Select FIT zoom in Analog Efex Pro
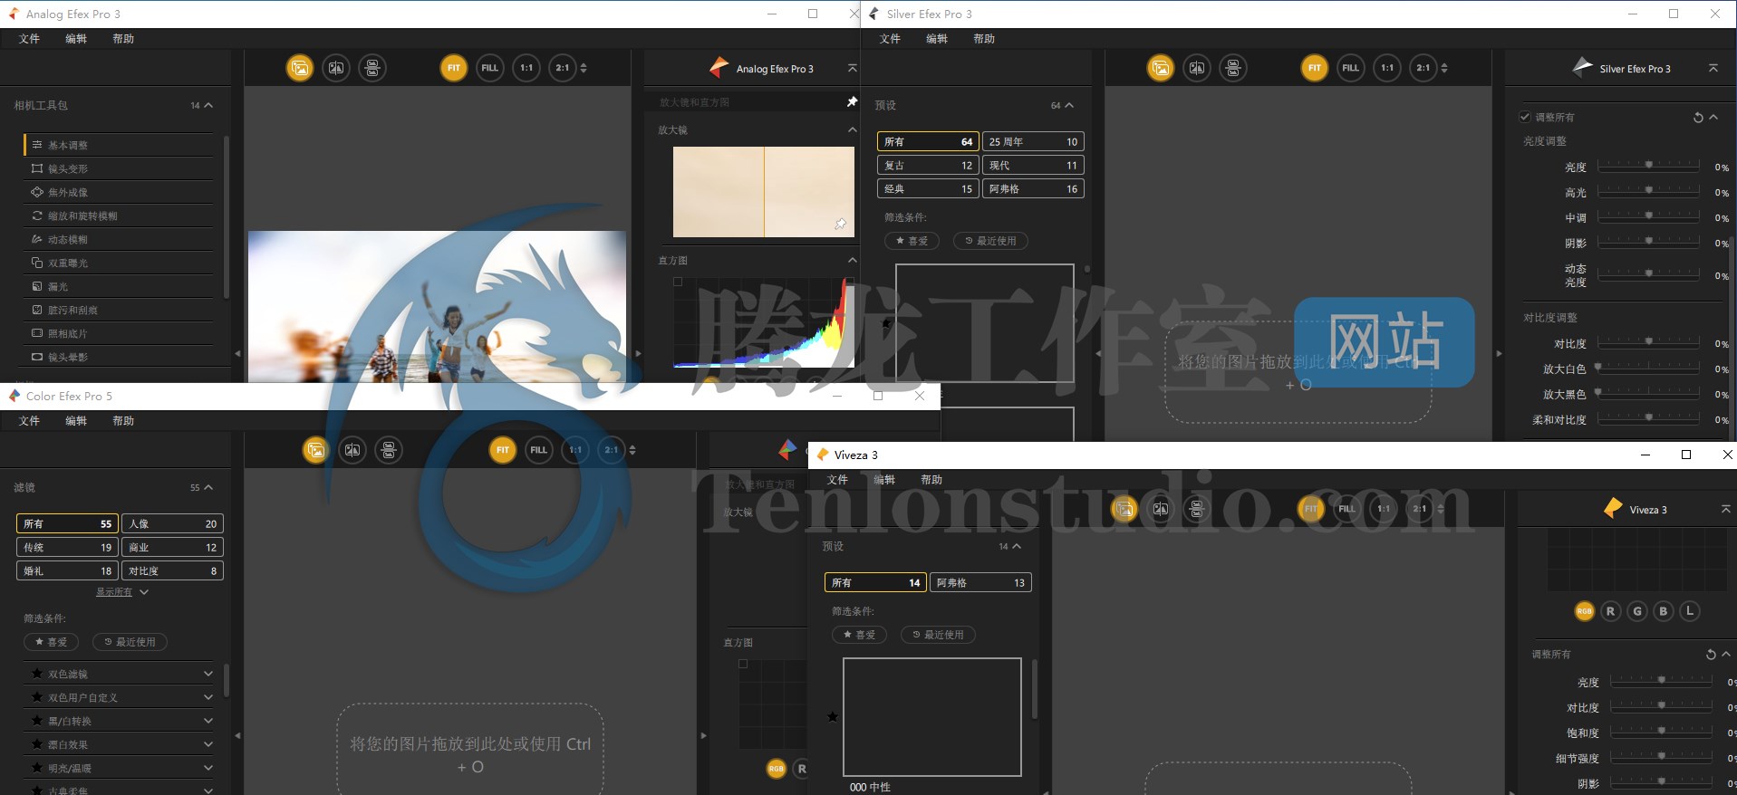 (454, 68)
